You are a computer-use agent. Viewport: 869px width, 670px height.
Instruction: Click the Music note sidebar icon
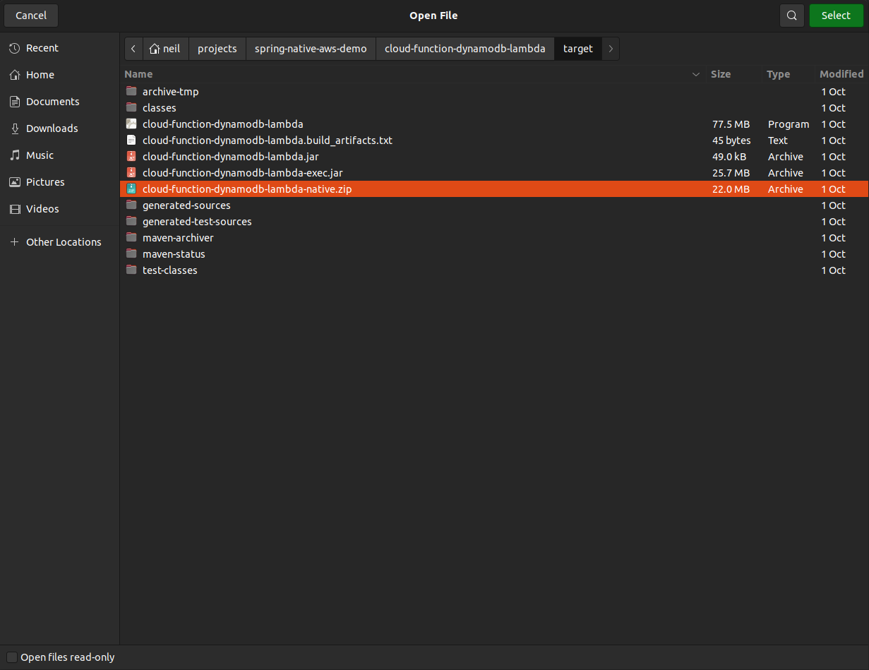pos(15,155)
